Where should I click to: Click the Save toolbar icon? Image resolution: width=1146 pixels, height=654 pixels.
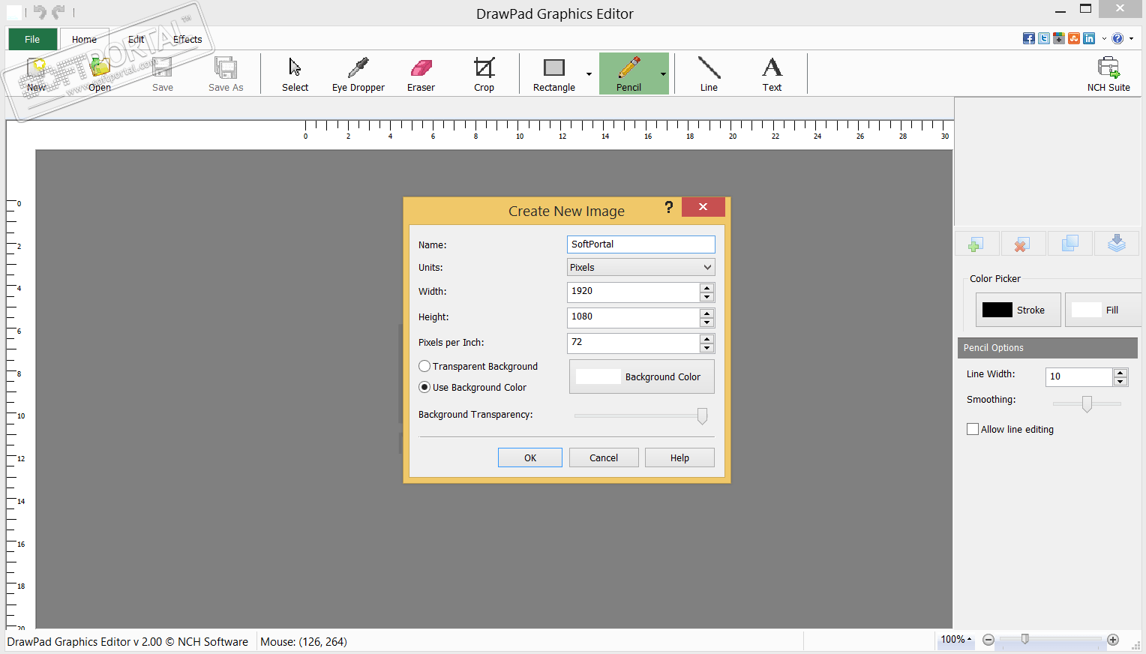pos(162,73)
